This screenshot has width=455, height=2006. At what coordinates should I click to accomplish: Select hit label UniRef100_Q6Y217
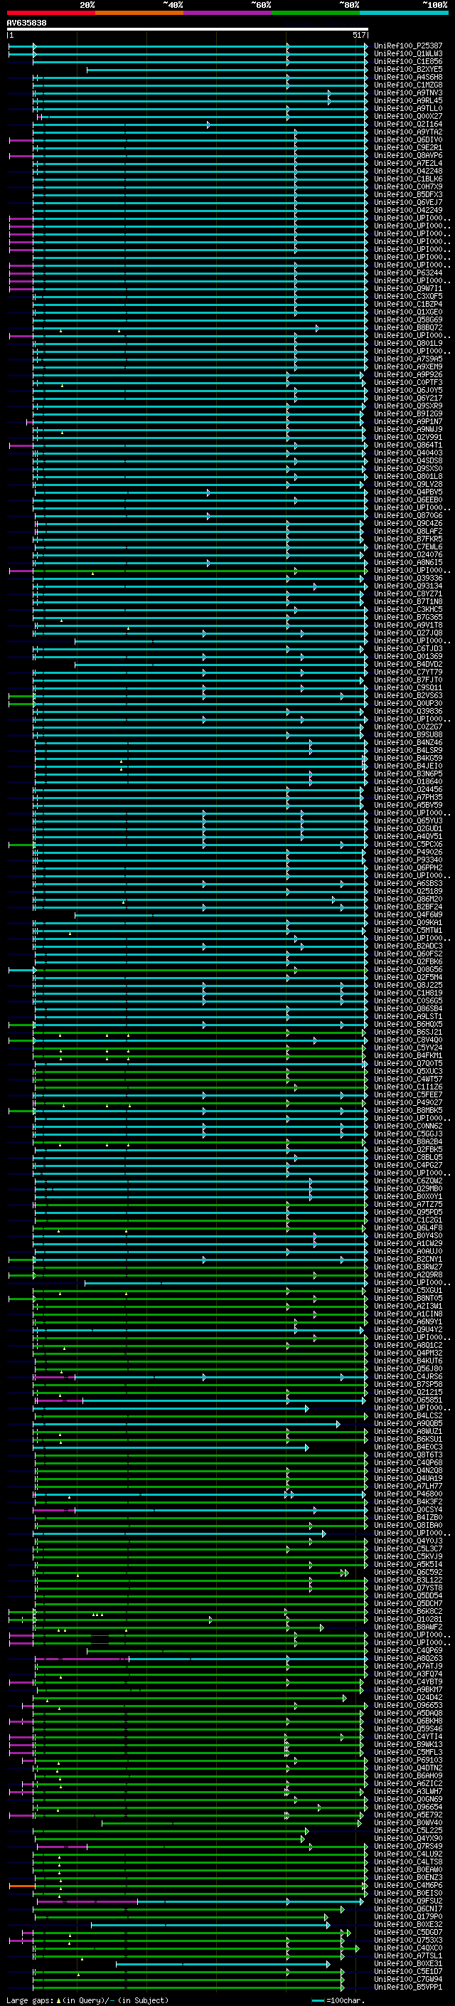pos(408,398)
